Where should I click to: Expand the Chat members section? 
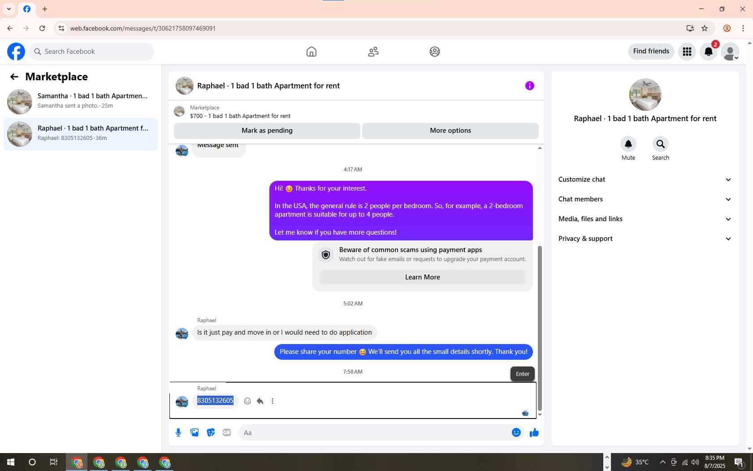(645, 199)
